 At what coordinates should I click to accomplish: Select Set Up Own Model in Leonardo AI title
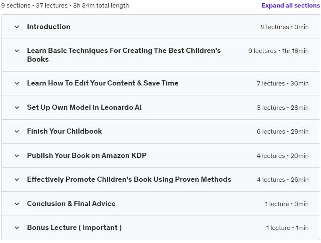tap(84, 107)
